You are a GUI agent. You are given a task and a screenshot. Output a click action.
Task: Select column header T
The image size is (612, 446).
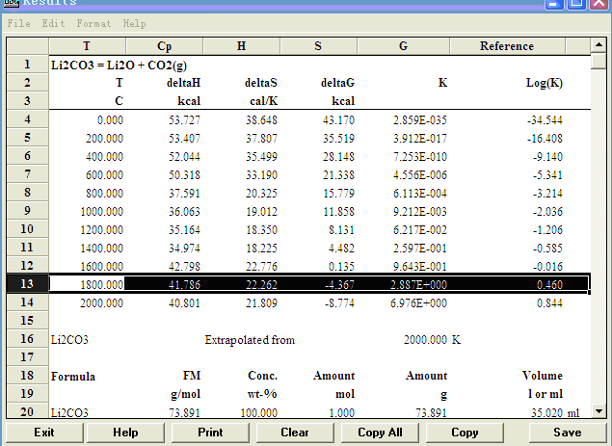click(87, 46)
